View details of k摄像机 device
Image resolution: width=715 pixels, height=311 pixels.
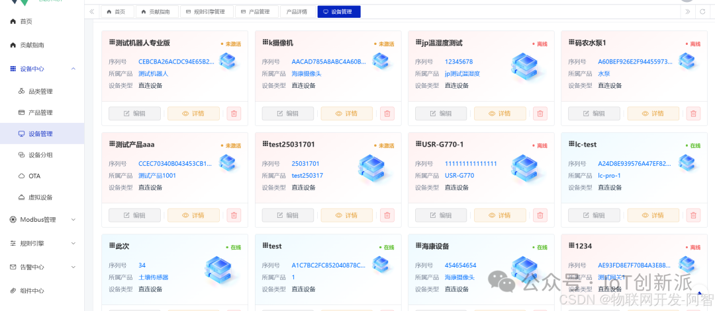(346, 114)
